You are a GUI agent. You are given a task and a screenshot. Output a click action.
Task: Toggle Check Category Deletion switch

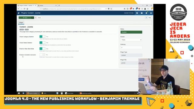pyautogui.click(x=42, y=37)
